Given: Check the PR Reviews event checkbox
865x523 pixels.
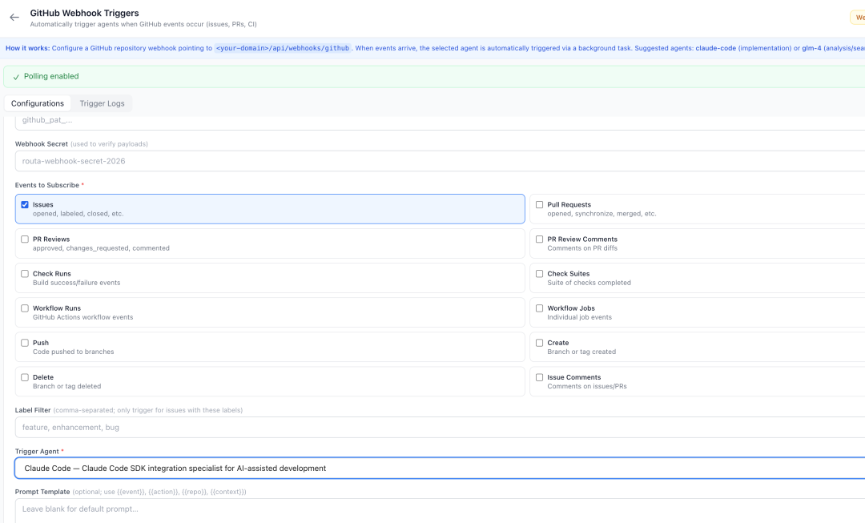Looking at the screenshot, I should click(25, 239).
